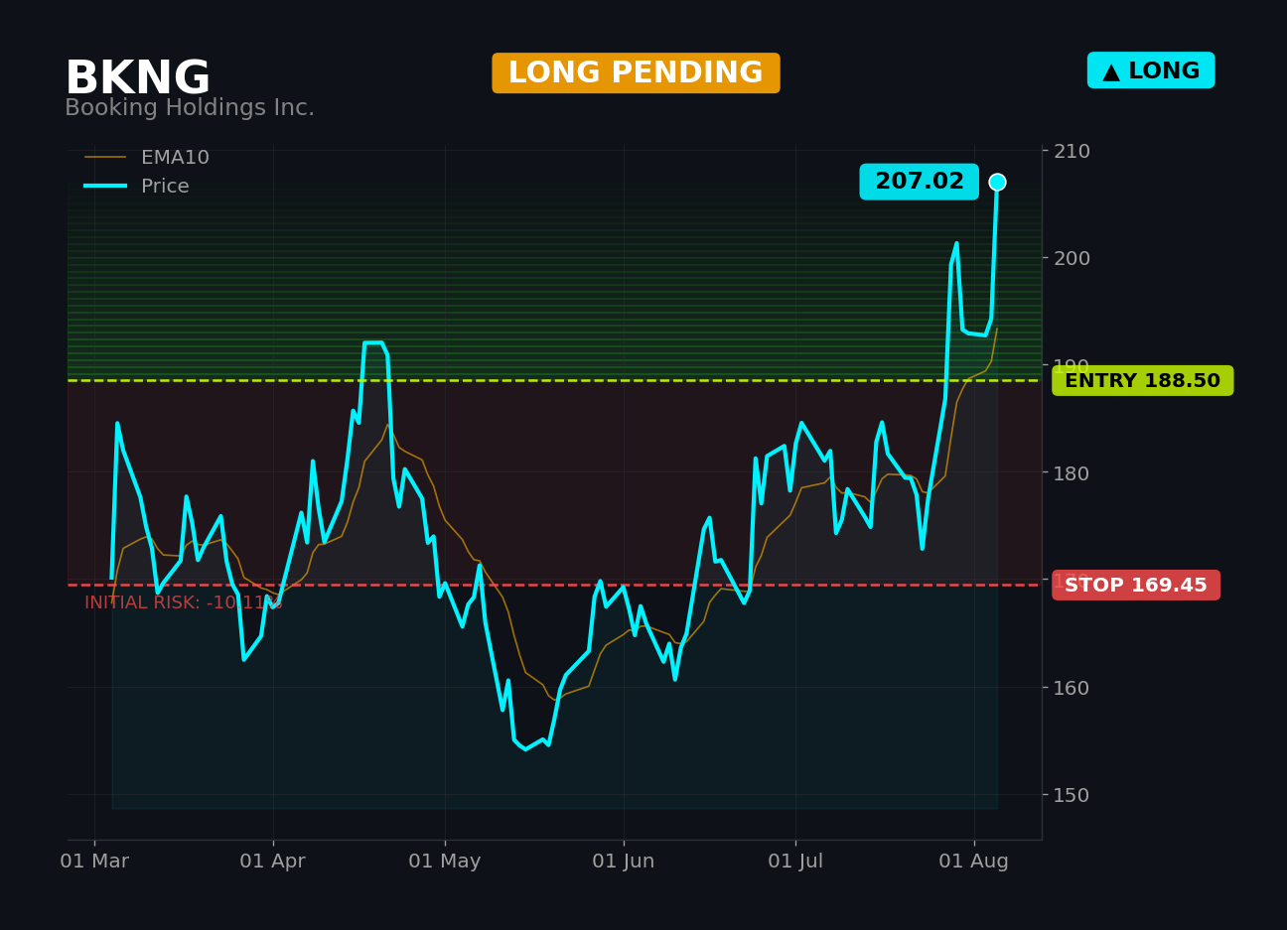
Task: Click the ENTRY 188.50 level tag
Action: (x=1143, y=381)
